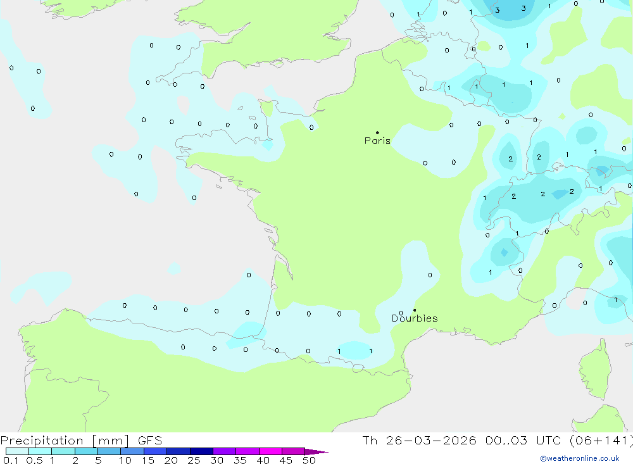This screenshot has height=464, width=633.
Task: Pick the 0.1–0.5 mm legend swatch
Action: [17, 451]
